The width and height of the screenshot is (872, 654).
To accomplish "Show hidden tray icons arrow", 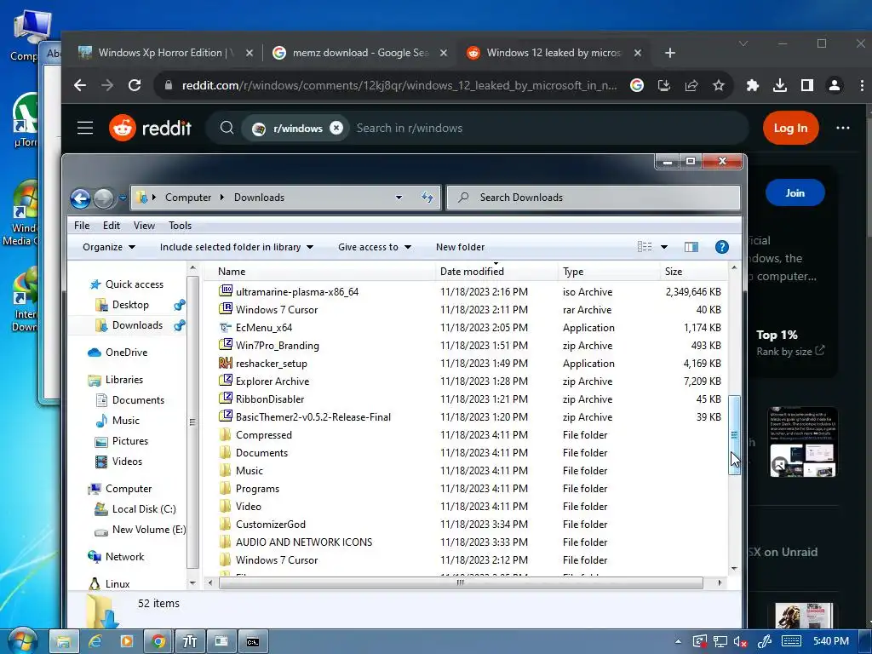I will click(x=678, y=641).
